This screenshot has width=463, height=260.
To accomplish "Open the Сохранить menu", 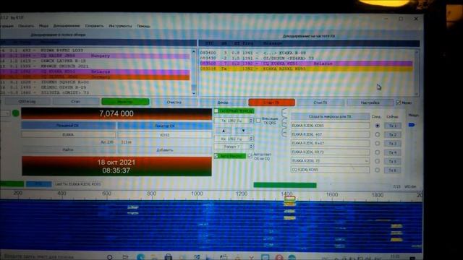I will [94, 26].
